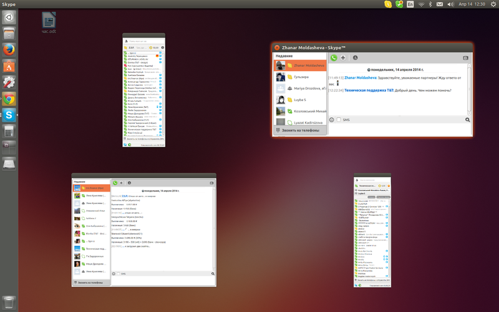This screenshot has width=499, height=312.
Task: Click the add people plus icon in Zhanar window
Action: [x=342, y=57]
